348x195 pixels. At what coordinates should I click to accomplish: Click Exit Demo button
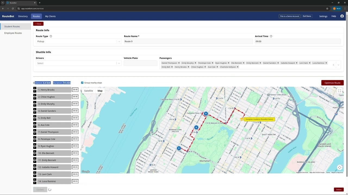coord(307,16)
